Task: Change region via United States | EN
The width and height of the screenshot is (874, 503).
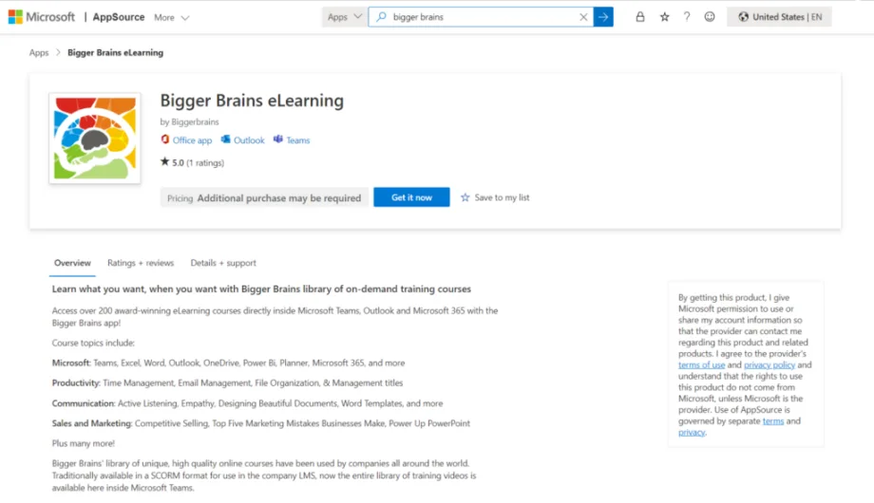Action: coord(779,17)
